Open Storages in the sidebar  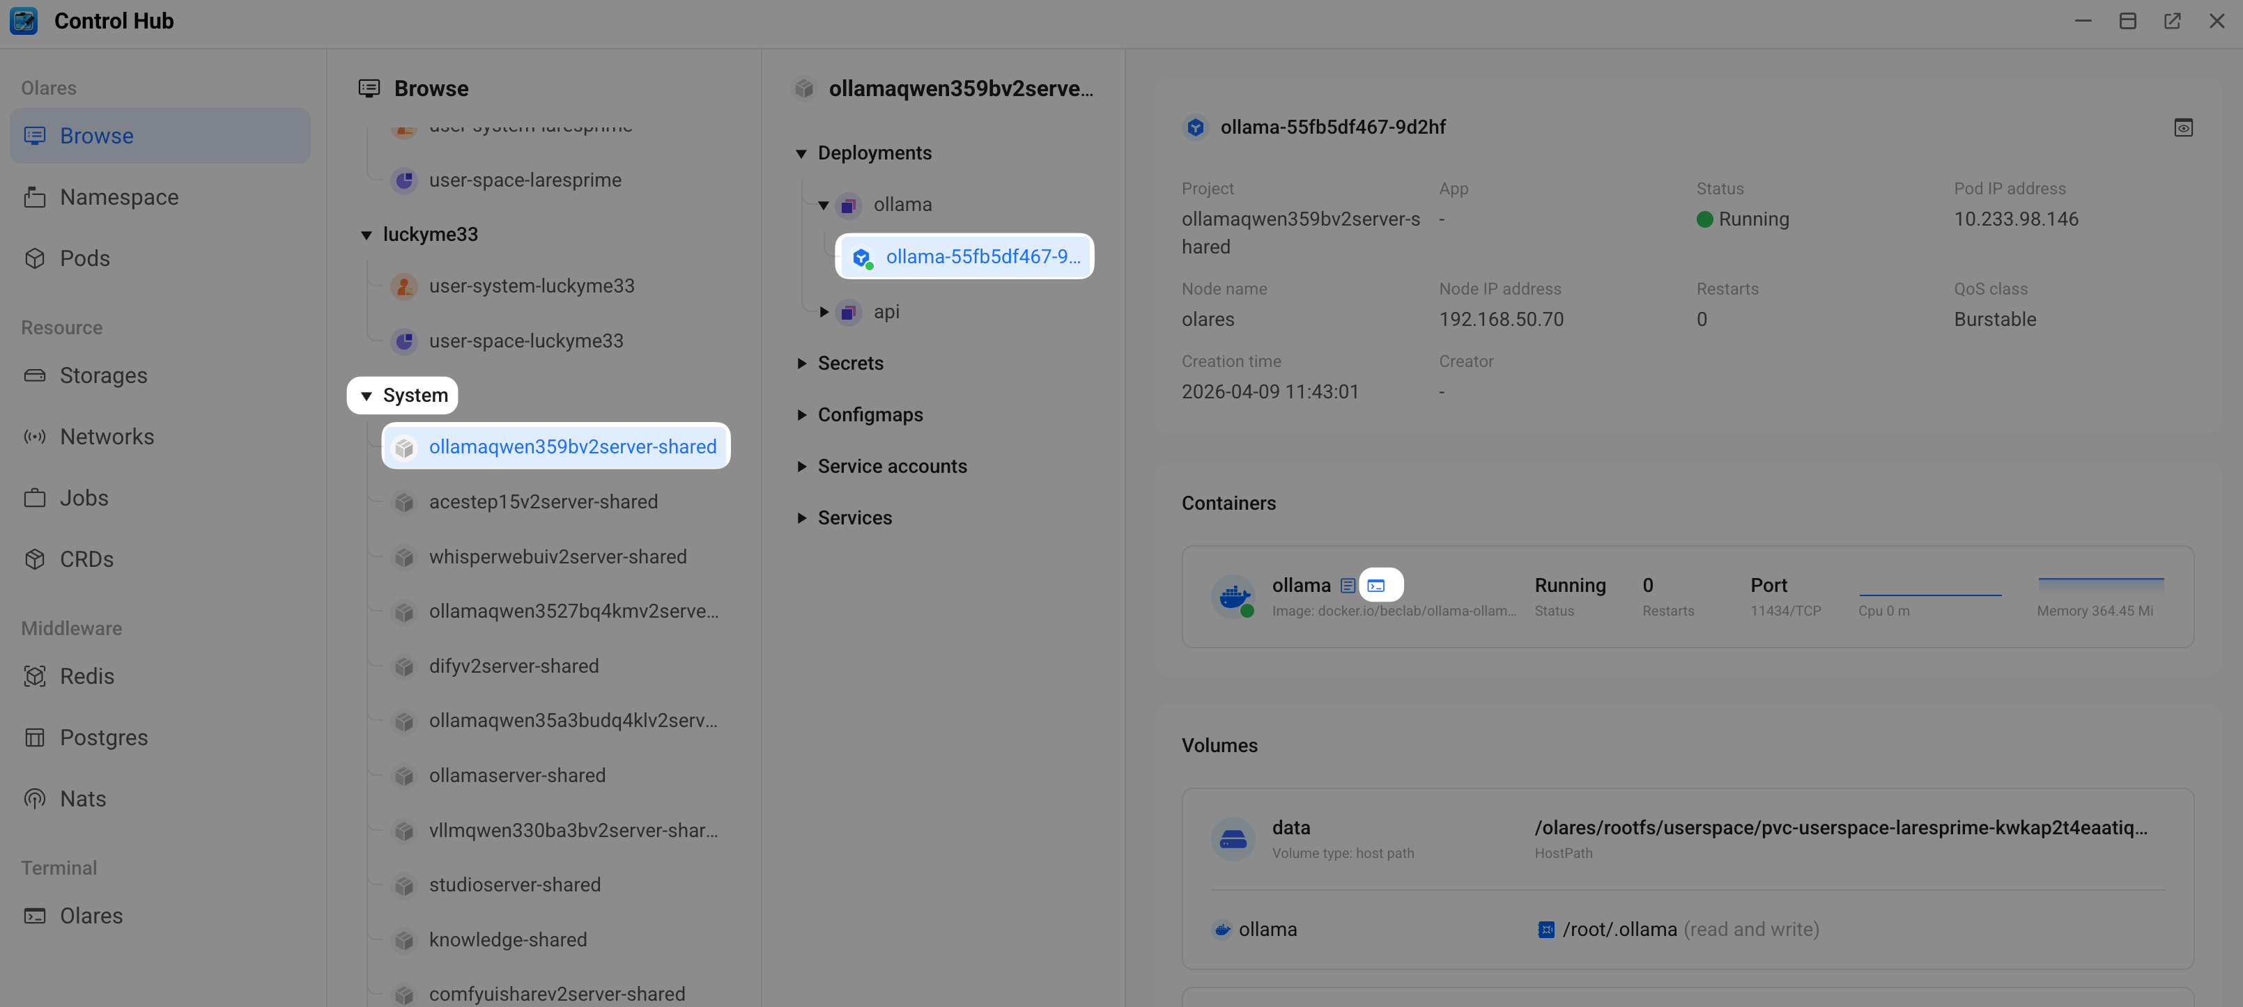[102, 376]
